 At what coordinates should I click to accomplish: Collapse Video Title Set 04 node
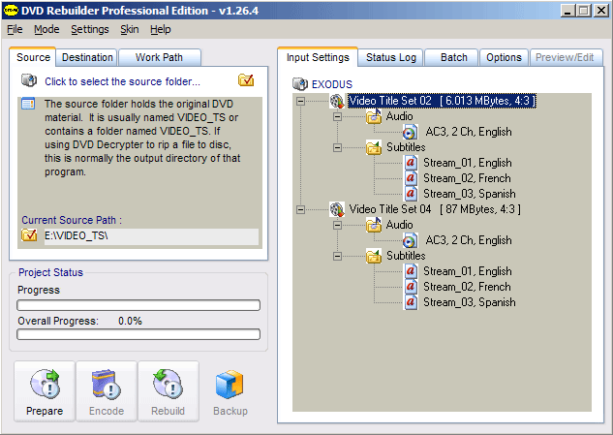300,209
